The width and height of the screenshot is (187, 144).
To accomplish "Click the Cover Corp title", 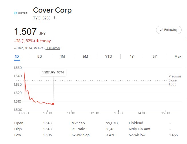I will point(52,10).
